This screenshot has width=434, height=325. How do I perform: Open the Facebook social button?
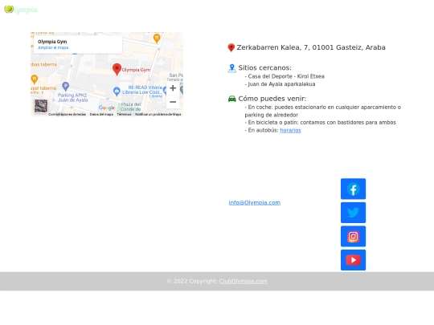coord(353,189)
